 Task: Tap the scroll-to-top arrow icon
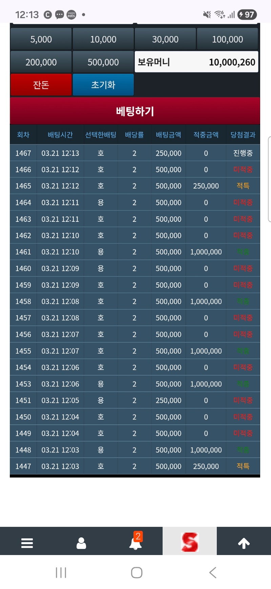tap(244, 543)
